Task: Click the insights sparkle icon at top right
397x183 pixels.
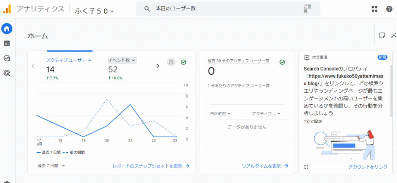Action: tap(394, 36)
